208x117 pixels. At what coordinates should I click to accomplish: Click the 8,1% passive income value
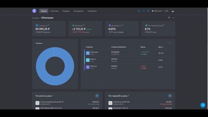[x=148, y=29]
